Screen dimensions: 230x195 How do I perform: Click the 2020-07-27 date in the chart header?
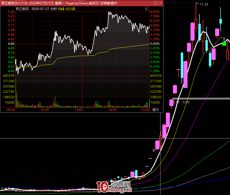pos(40,9)
